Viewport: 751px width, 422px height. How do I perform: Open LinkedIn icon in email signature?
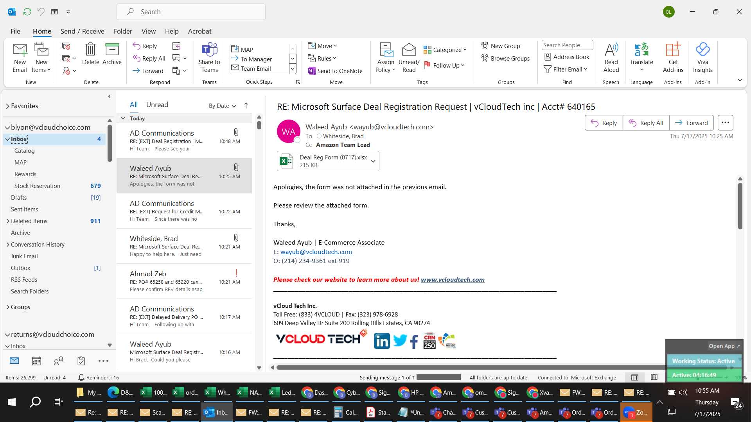382,341
